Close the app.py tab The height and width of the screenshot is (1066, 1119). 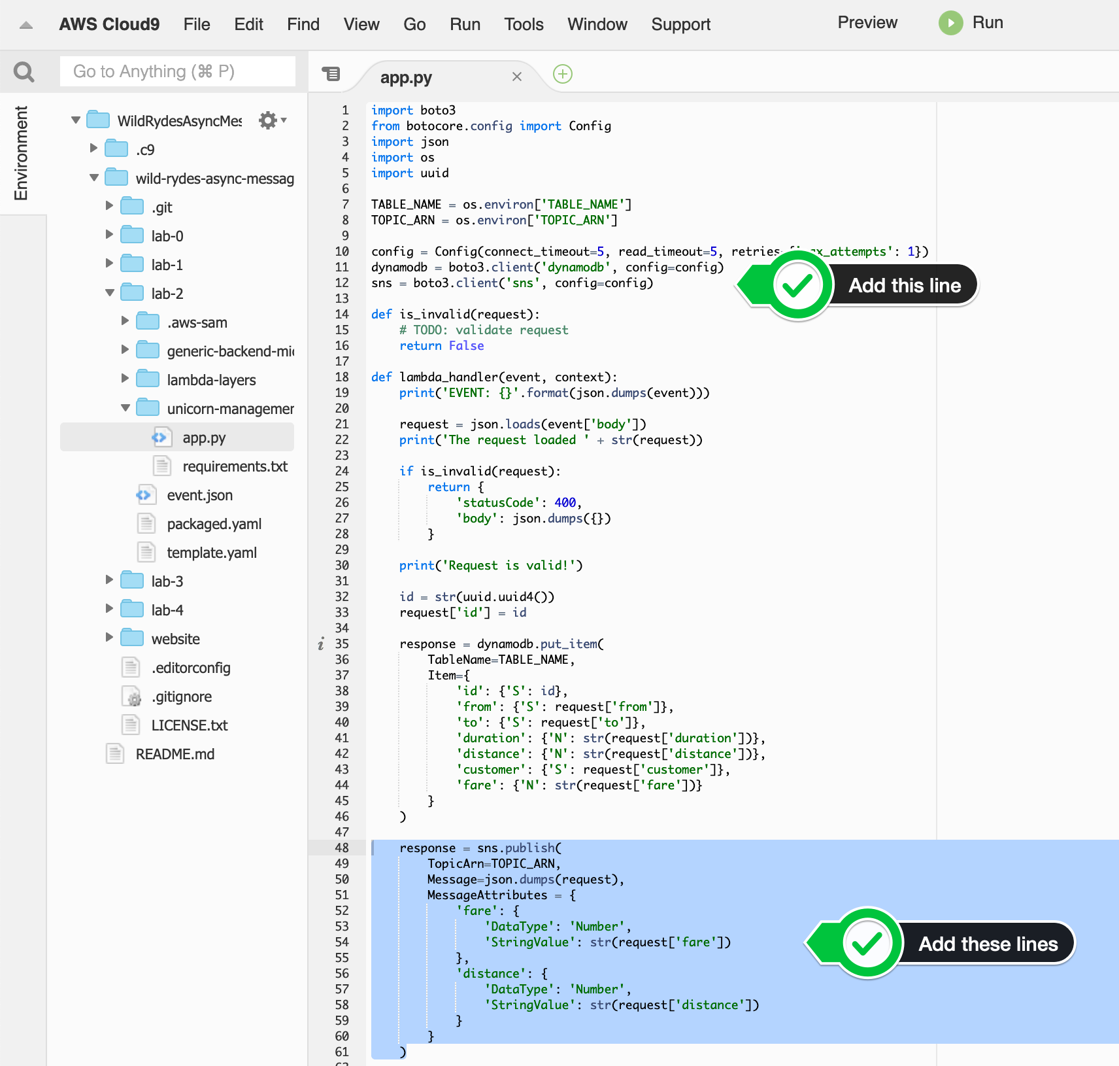click(517, 77)
